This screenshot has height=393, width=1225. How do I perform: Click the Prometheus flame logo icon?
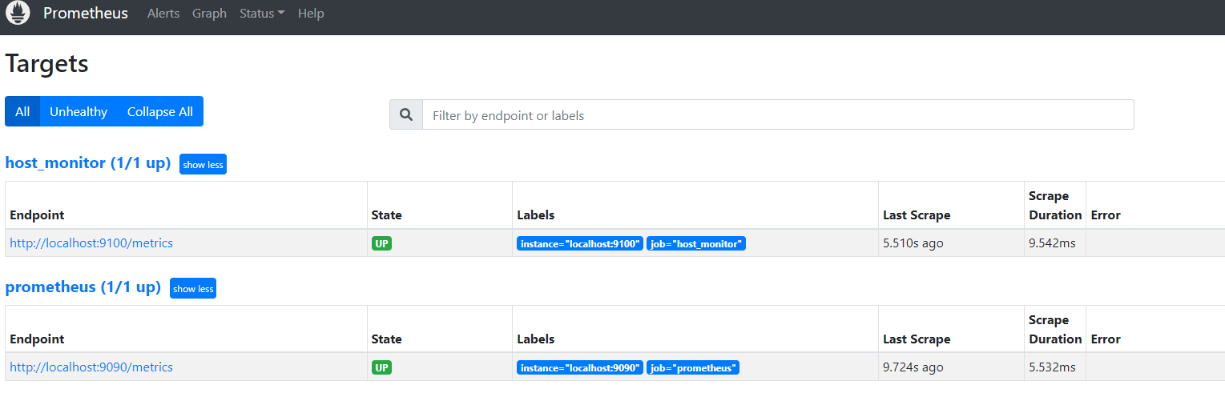coord(18,13)
